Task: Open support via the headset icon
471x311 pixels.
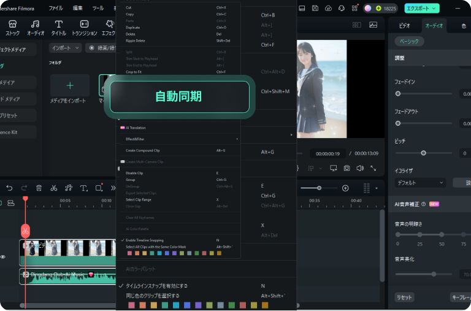Action: click(341, 9)
